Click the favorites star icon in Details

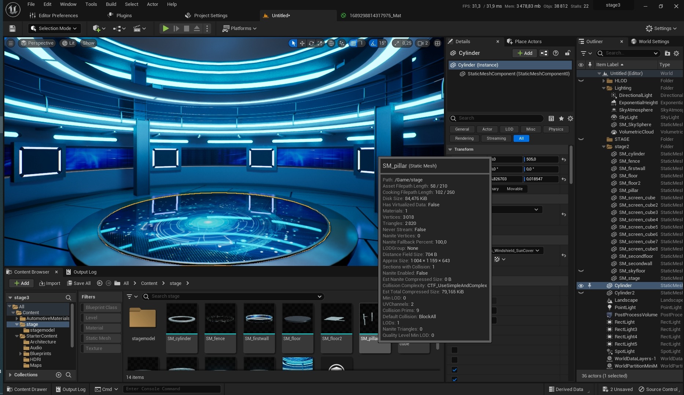pyautogui.click(x=561, y=118)
